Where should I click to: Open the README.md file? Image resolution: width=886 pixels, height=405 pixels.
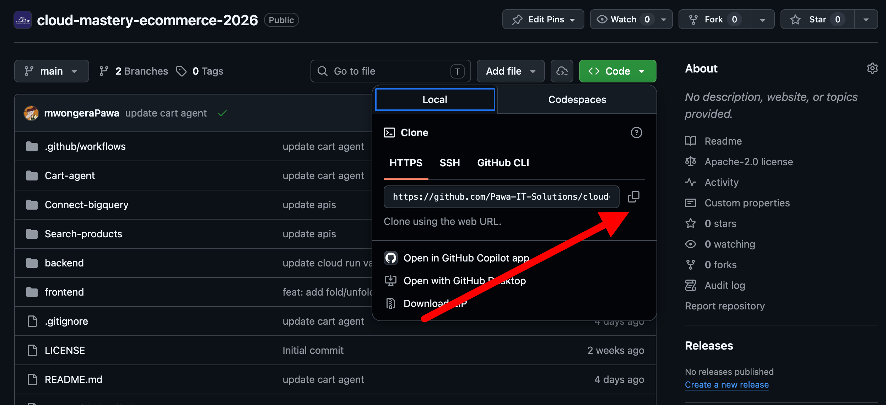click(x=73, y=379)
